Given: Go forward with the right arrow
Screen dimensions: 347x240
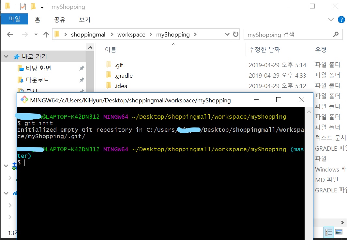Looking at the screenshot, I should click(25, 35).
